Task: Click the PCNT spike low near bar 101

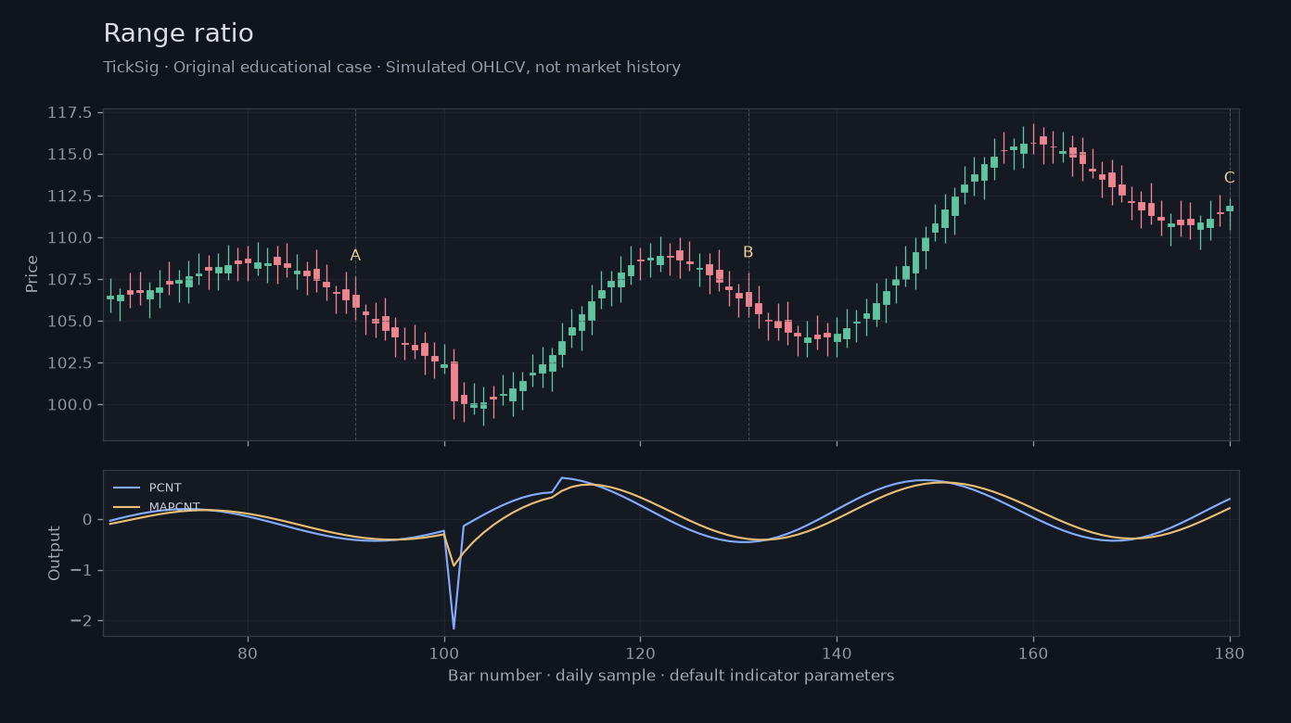Action: click(x=454, y=628)
